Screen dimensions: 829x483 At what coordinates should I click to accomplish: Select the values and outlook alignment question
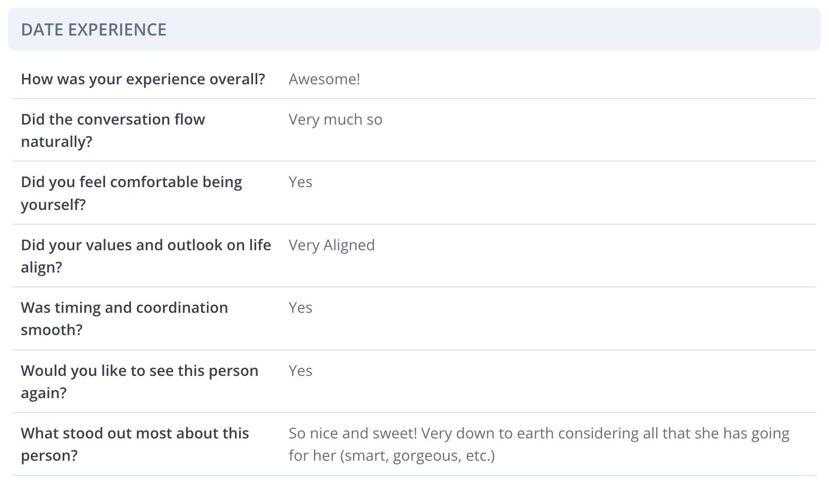click(x=145, y=256)
